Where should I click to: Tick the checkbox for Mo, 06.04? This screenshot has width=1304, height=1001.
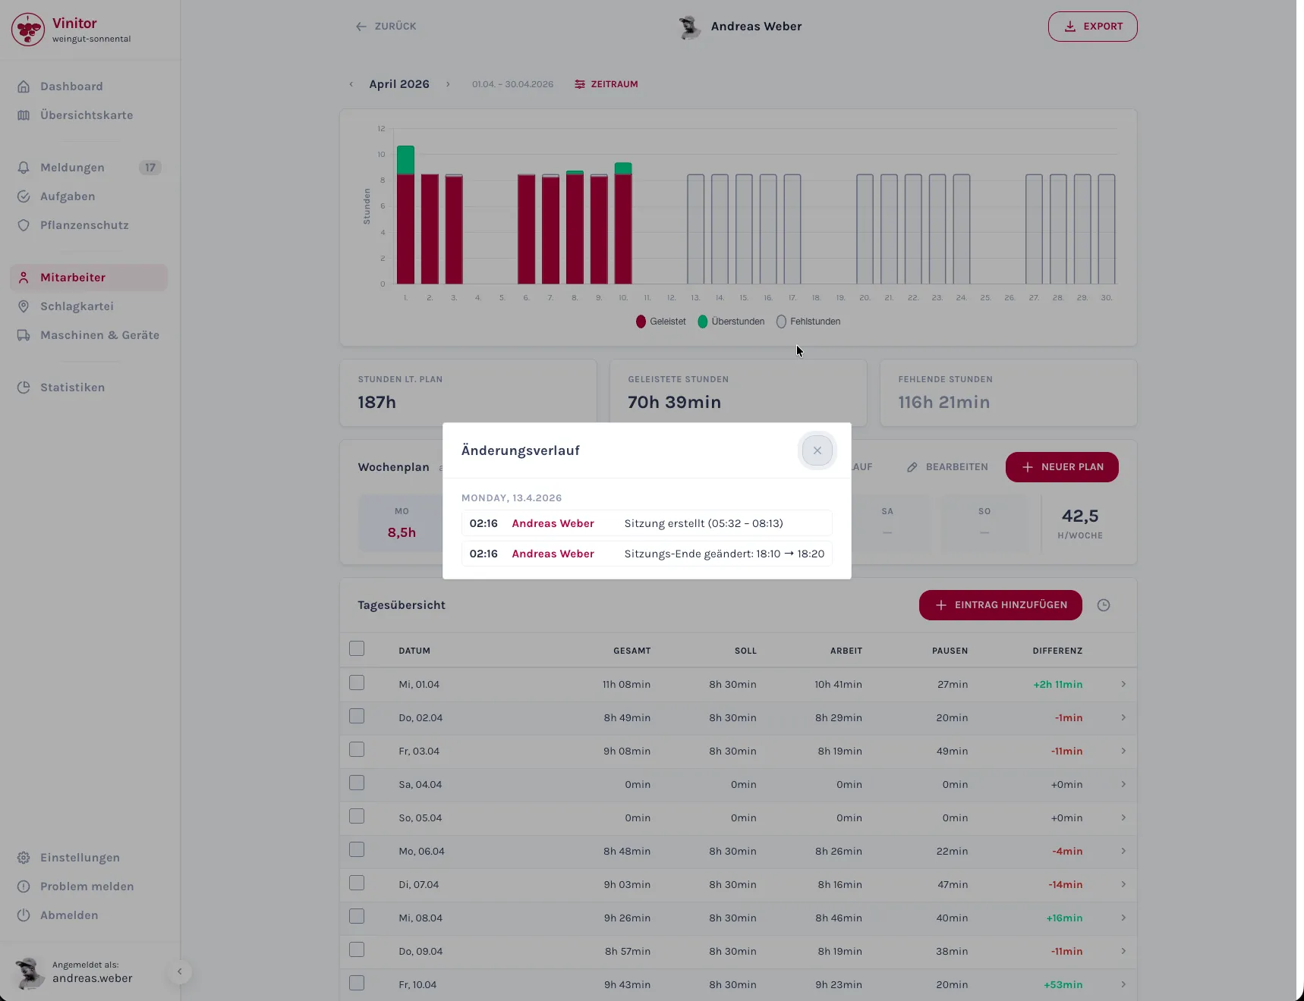click(357, 849)
